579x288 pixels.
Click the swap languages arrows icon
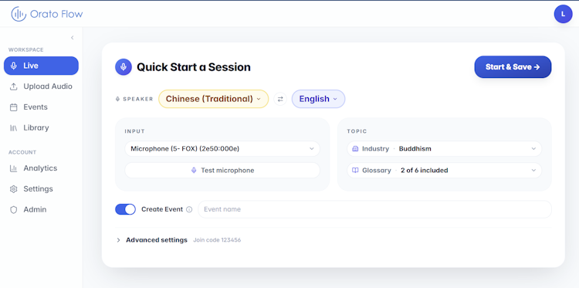pos(280,99)
